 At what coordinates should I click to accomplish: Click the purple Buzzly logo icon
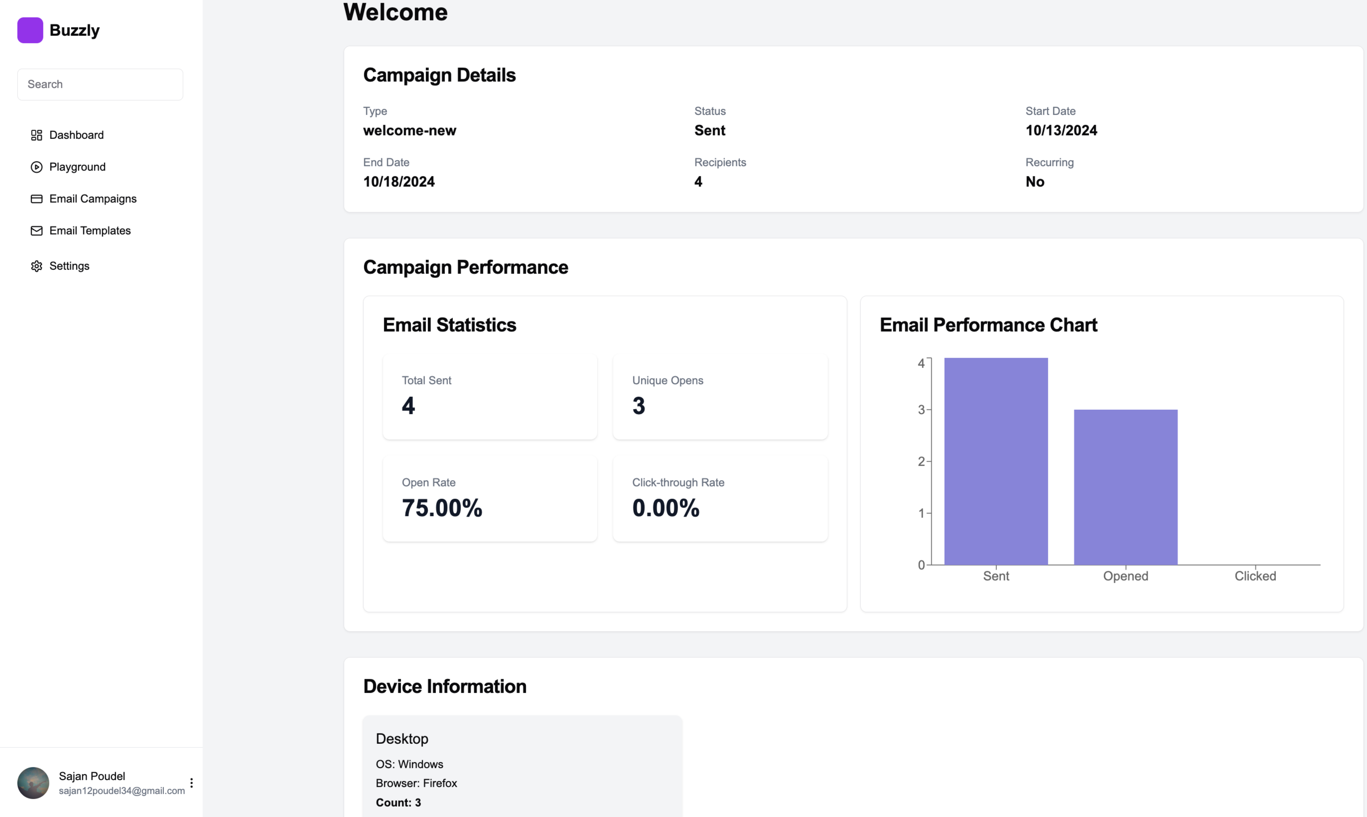point(30,30)
